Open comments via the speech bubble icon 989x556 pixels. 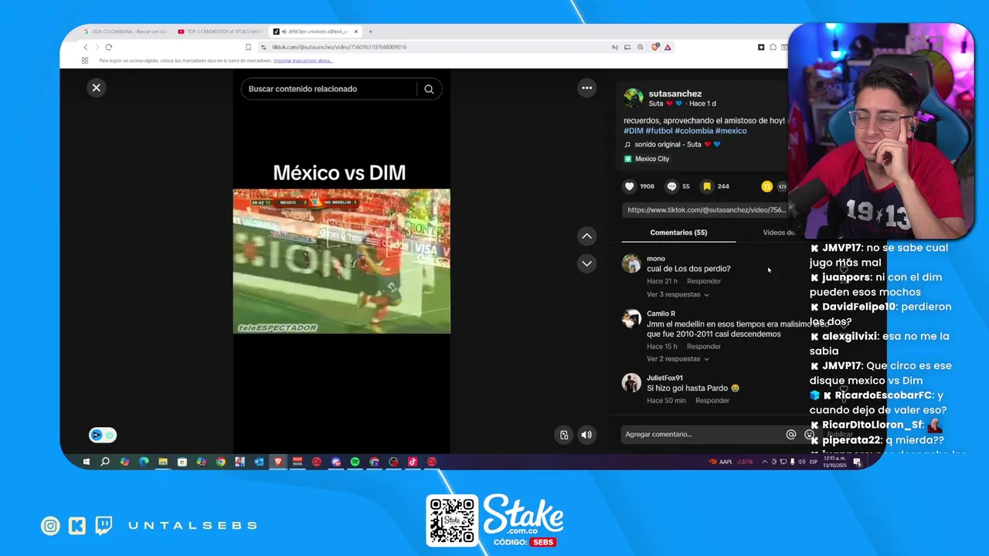pyautogui.click(x=672, y=186)
